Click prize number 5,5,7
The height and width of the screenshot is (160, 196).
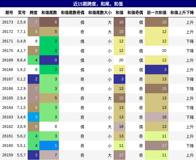pos(21,155)
